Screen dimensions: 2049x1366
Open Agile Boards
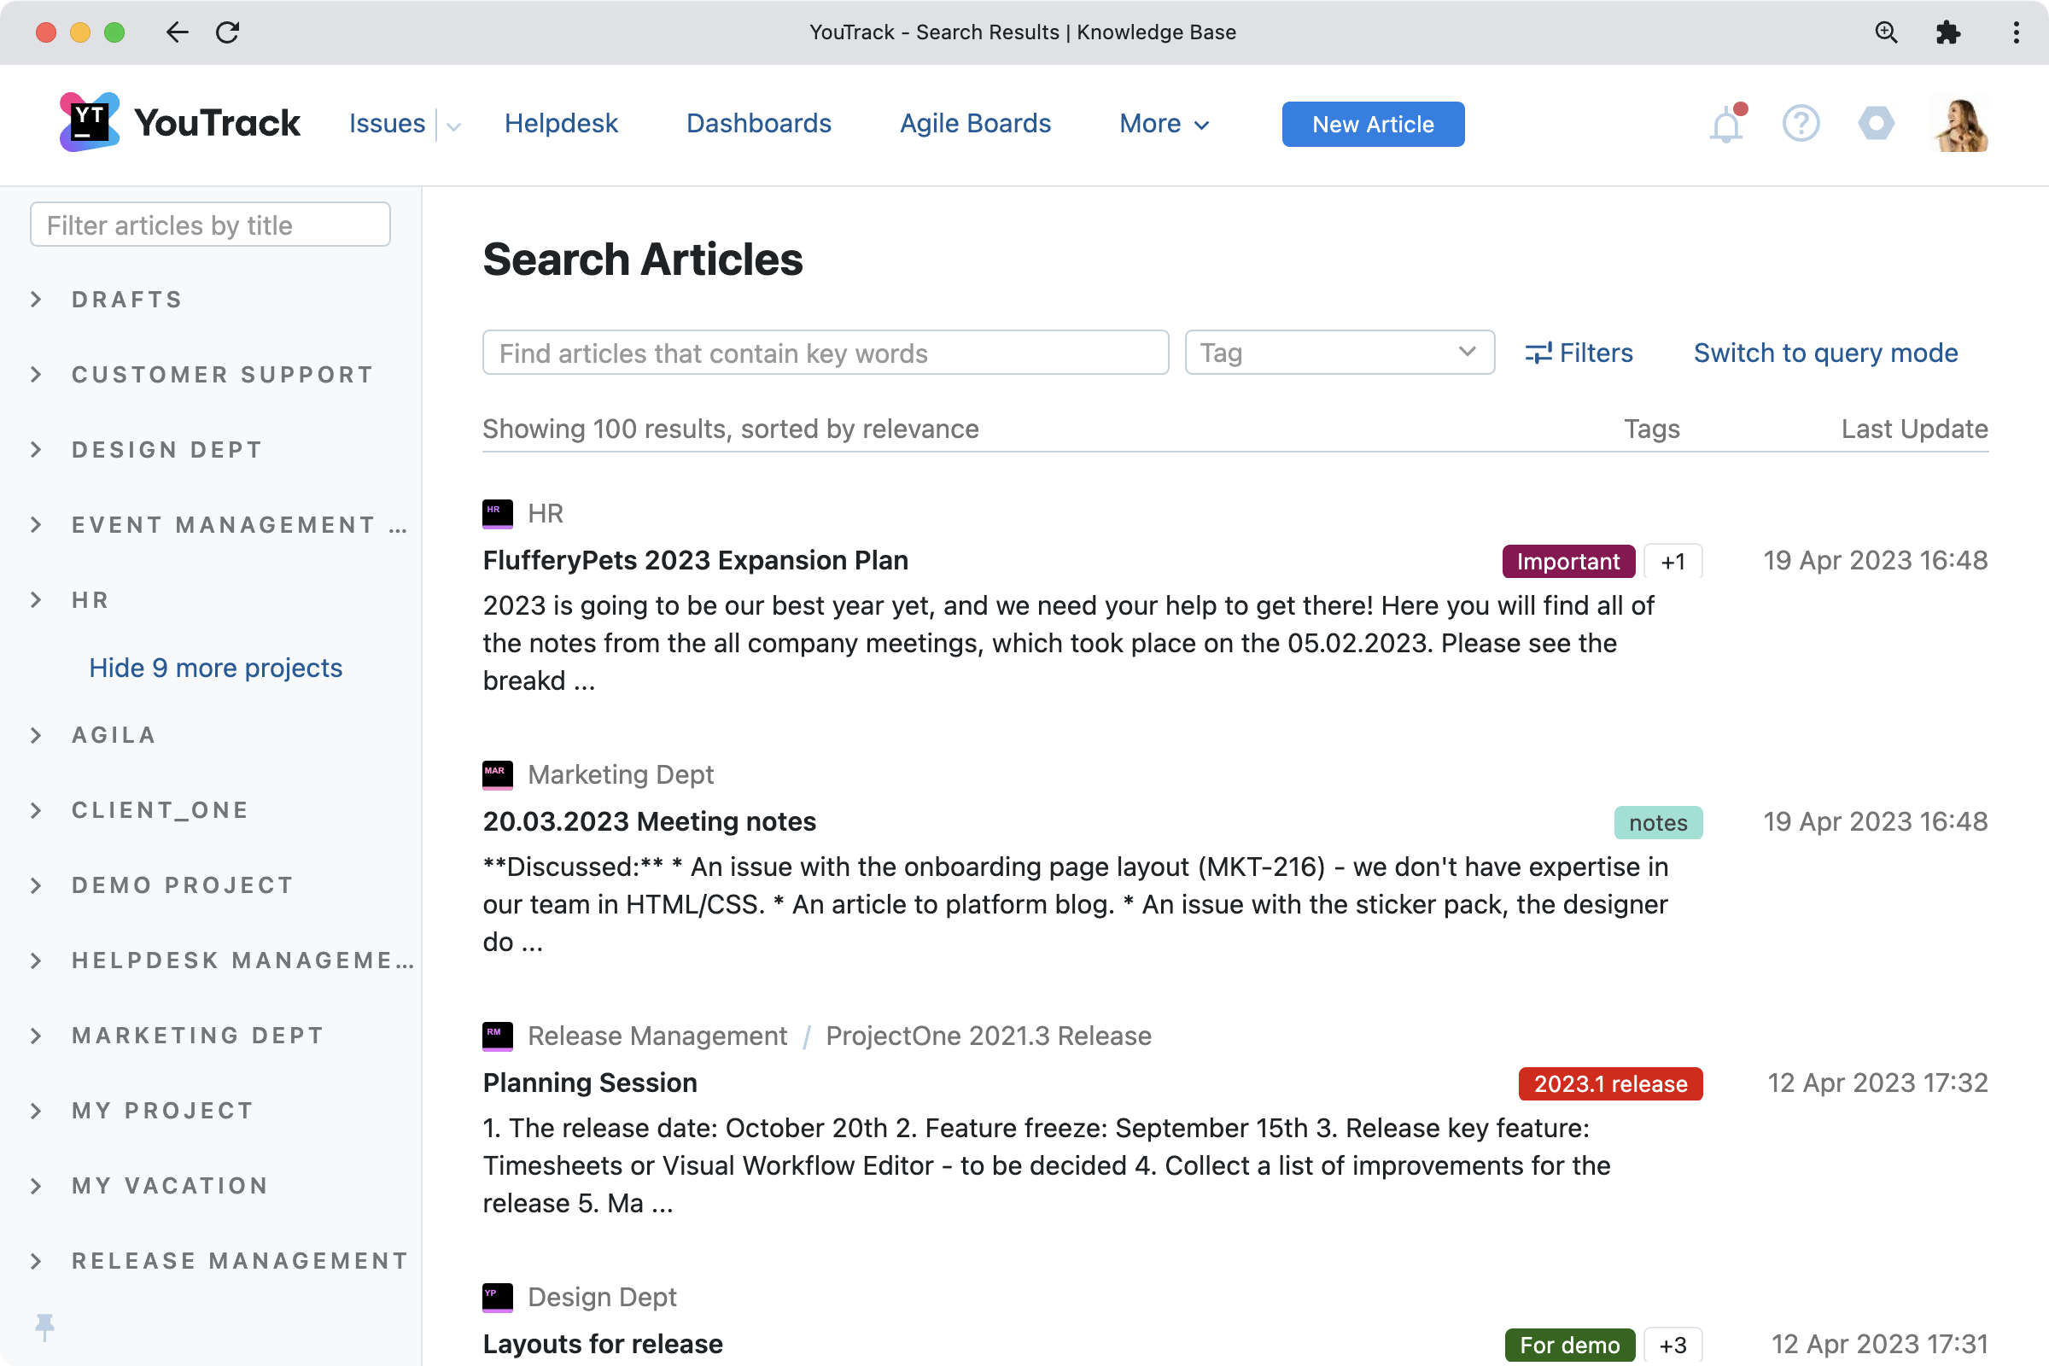(975, 124)
